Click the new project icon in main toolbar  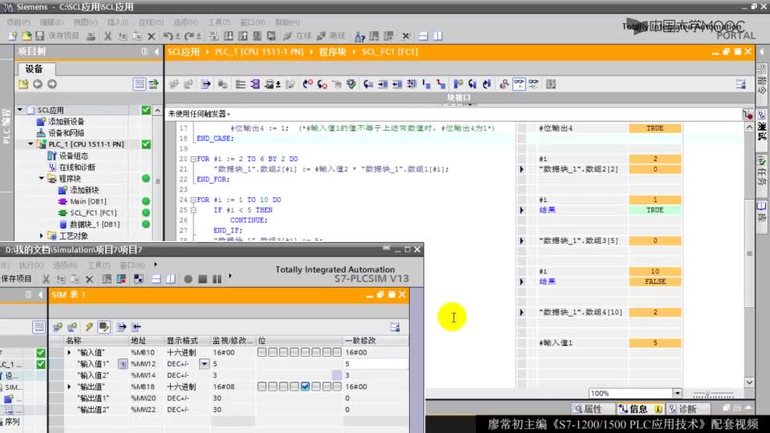point(12,36)
